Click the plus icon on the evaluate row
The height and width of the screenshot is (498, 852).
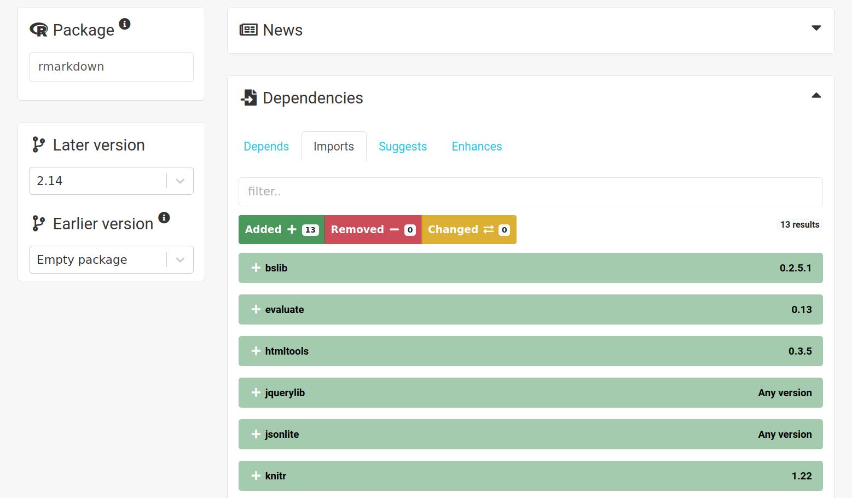click(256, 309)
